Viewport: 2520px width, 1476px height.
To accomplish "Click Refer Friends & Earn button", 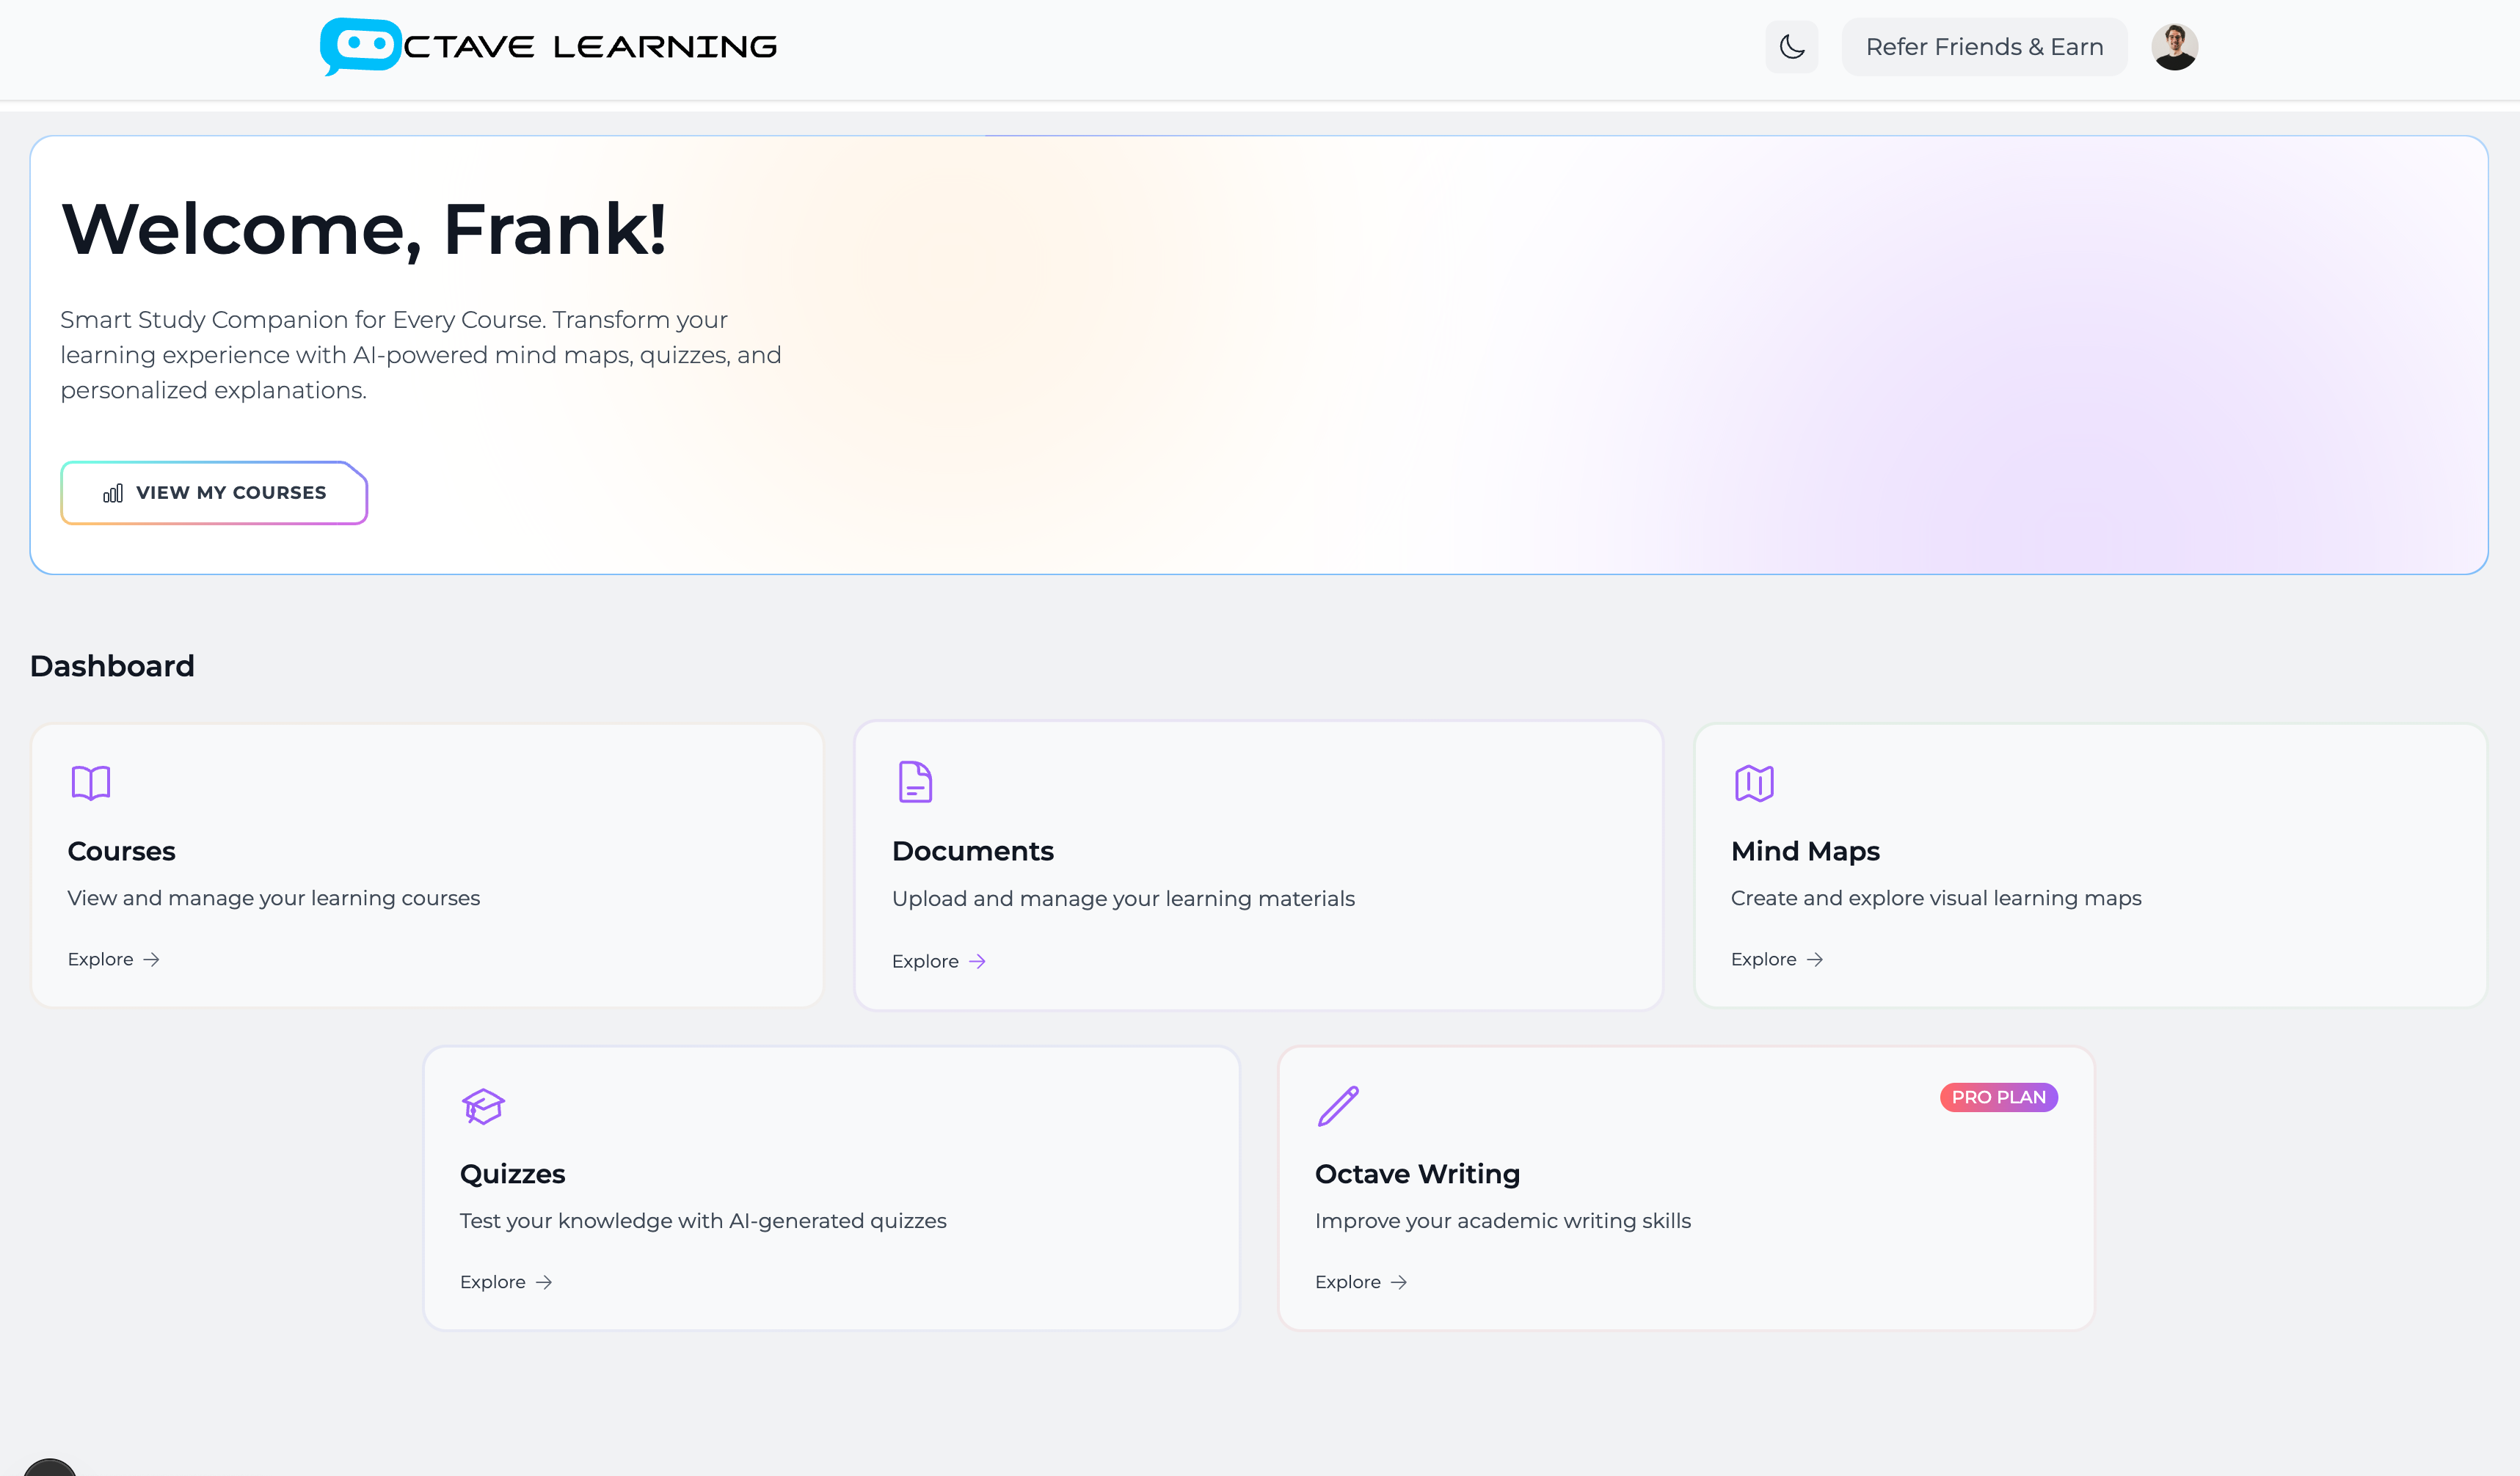I will 1984,47.
